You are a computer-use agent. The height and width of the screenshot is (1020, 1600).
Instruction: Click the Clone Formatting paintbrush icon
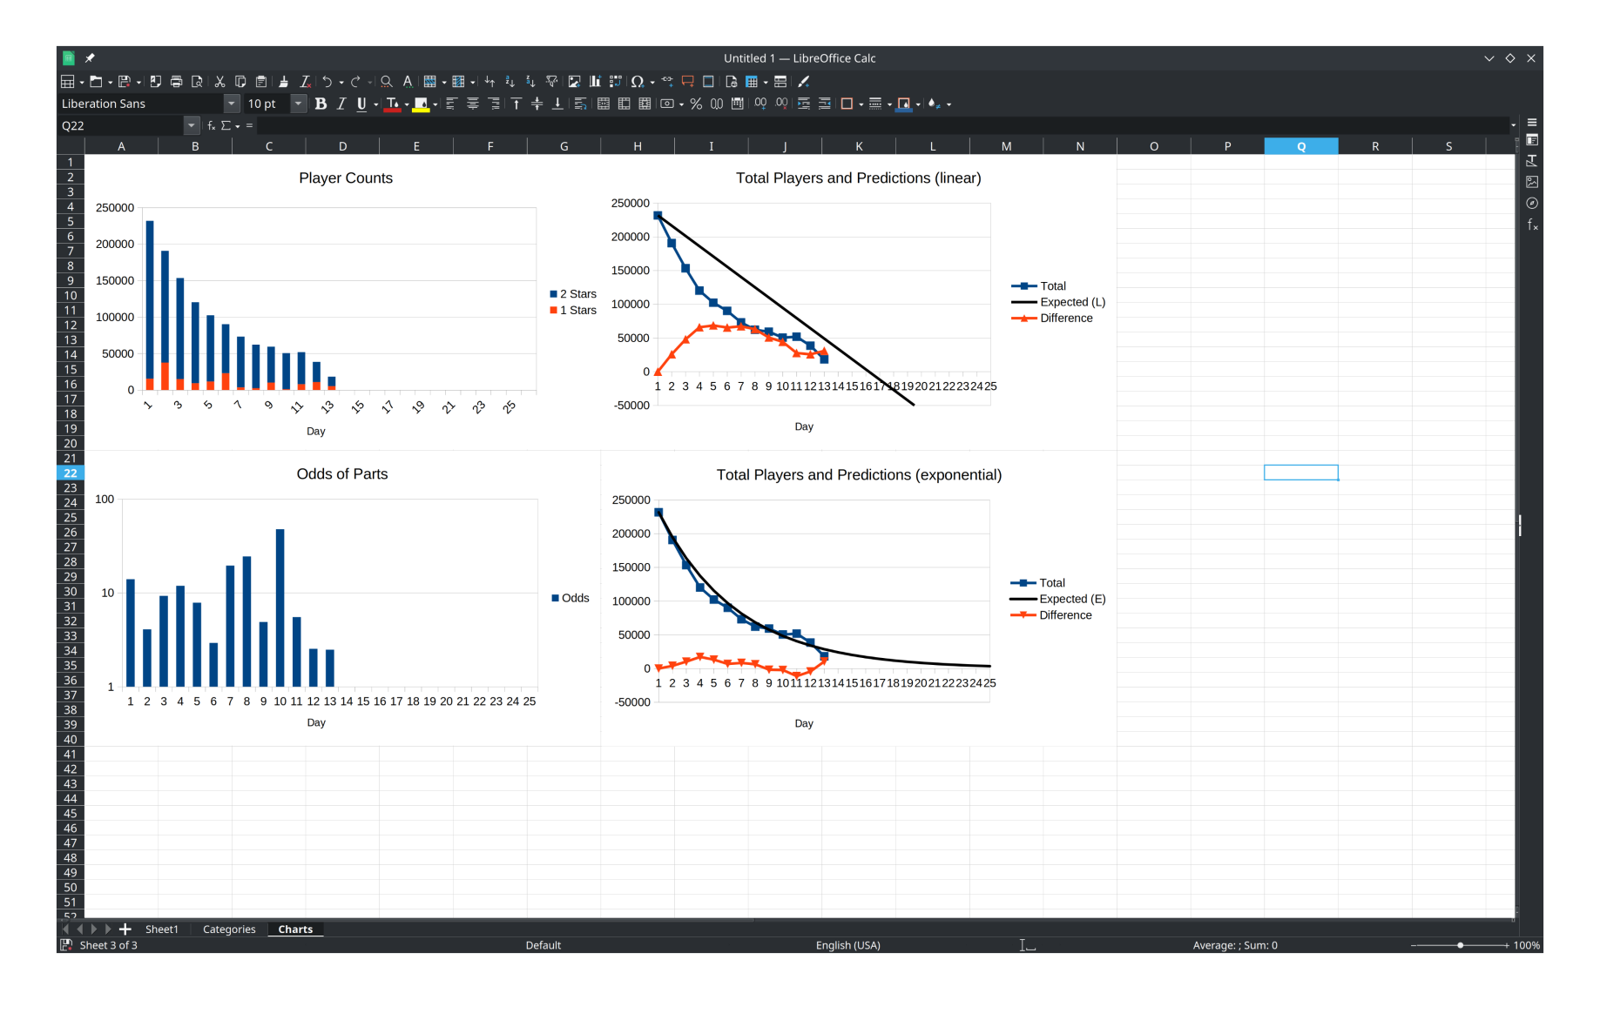(283, 82)
